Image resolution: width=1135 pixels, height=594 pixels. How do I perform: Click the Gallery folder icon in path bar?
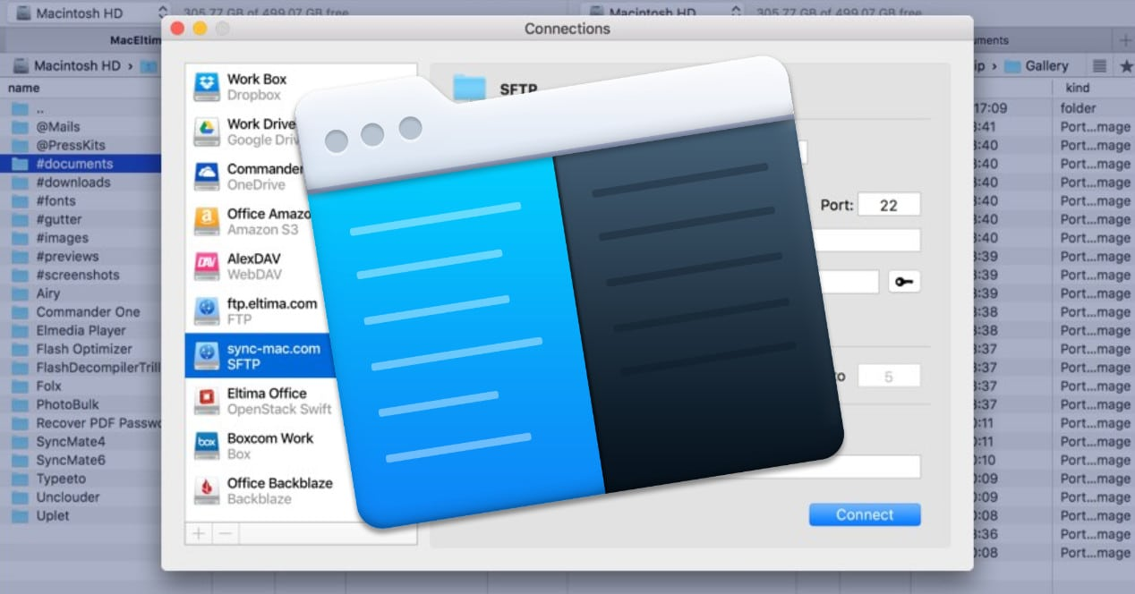coord(1012,66)
